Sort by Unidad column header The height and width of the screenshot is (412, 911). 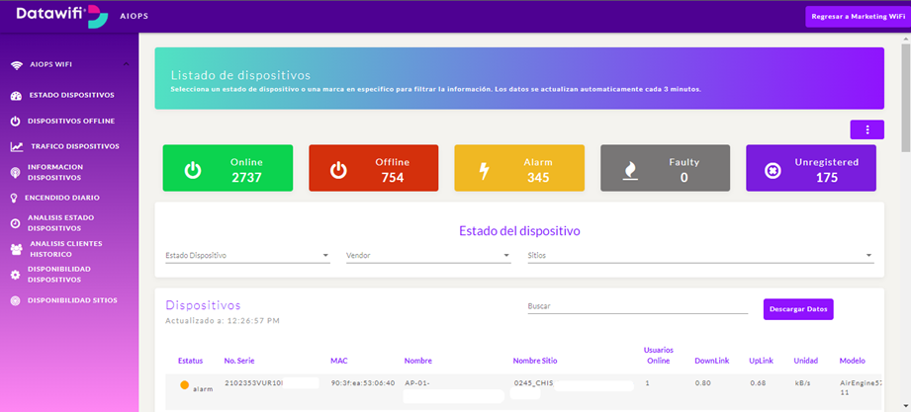tap(806, 361)
